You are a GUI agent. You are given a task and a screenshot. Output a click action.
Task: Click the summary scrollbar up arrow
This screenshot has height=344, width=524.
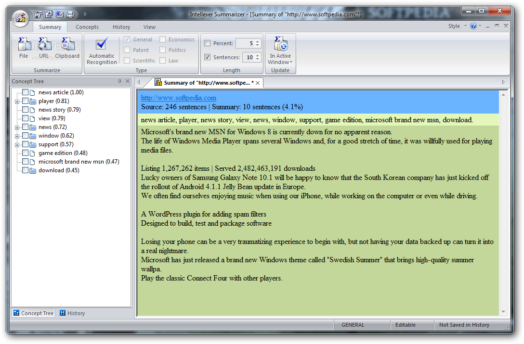coord(503,95)
